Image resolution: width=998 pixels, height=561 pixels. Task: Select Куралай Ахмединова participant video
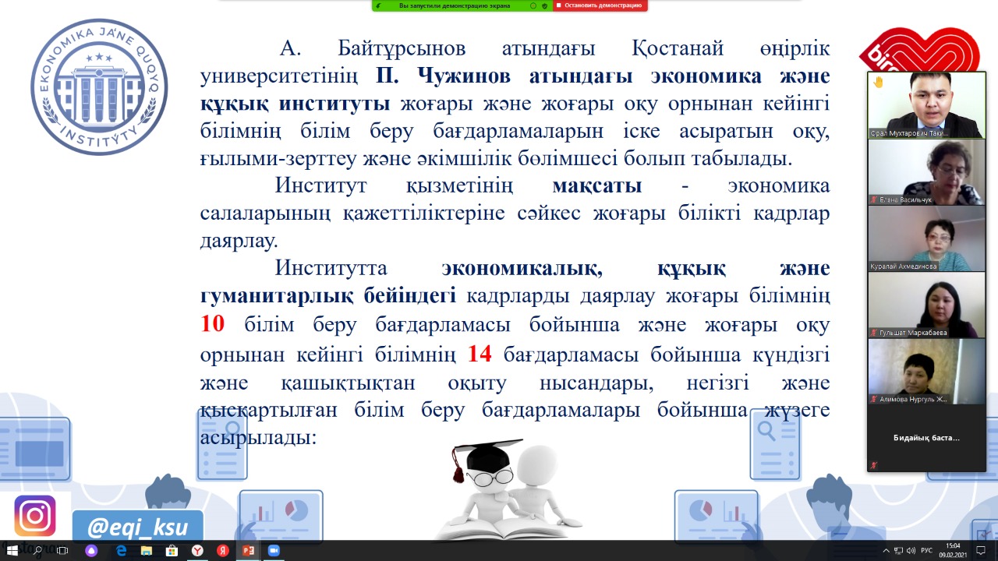(926, 238)
